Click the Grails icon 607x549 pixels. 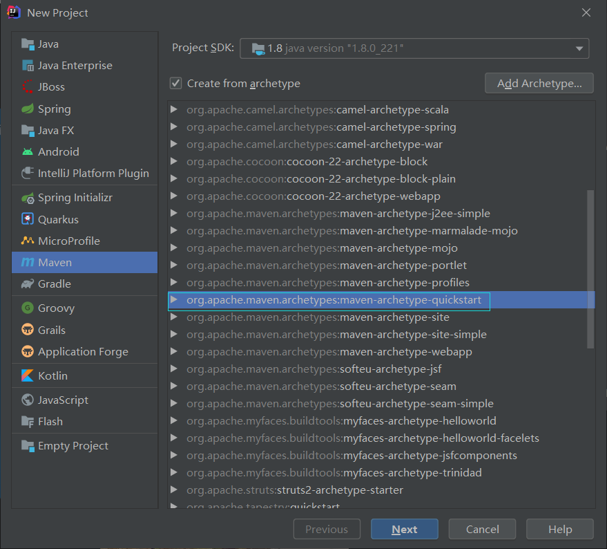click(28, 330)
